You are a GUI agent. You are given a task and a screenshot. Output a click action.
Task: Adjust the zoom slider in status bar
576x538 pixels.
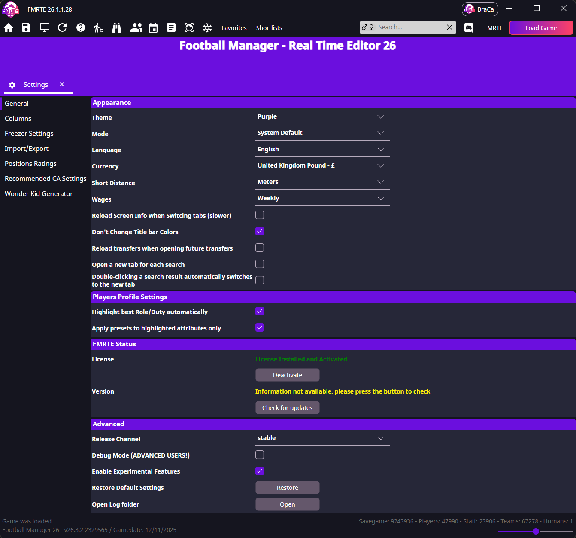536,532
